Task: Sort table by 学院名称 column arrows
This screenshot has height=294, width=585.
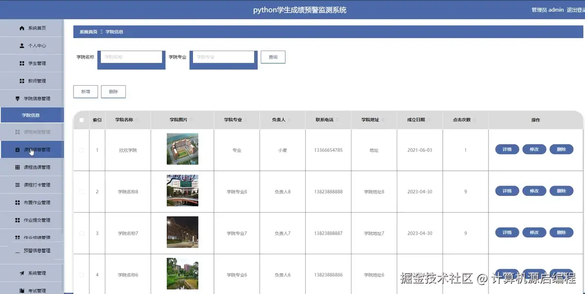Action: [137, 120]
